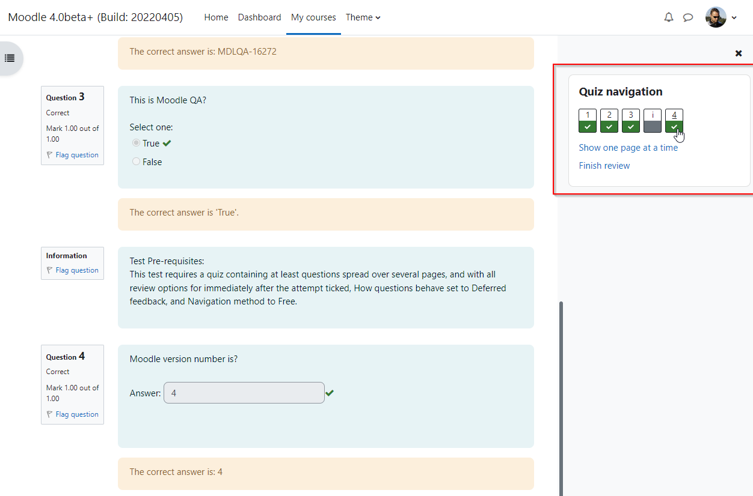This screenshot has width=753, height=496.
Task: Click the Finish review link
Action: tap(604, 166)
